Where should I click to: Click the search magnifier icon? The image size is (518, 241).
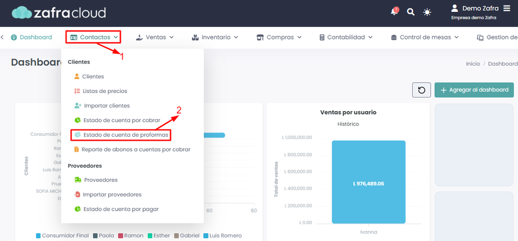410,12
